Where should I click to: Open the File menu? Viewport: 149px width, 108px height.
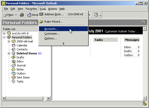coord(6,9)
